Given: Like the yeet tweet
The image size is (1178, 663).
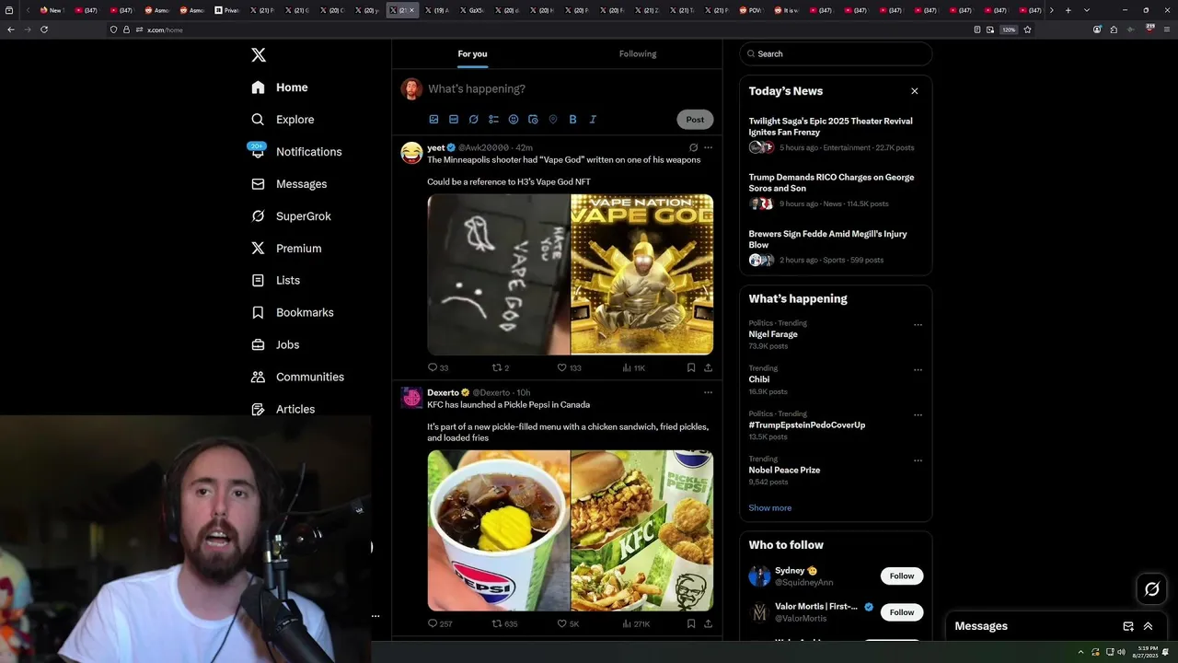Looking at the screenshot, I should coord(569,367).
